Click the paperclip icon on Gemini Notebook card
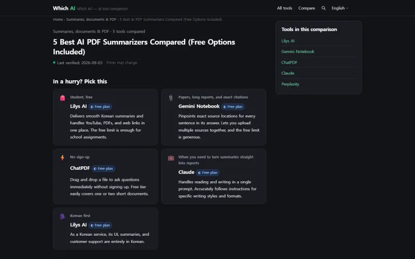 click(171, 98)
